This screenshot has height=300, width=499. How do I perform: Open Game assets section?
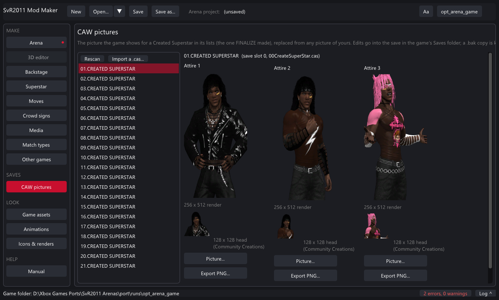(x=36, y=214)
